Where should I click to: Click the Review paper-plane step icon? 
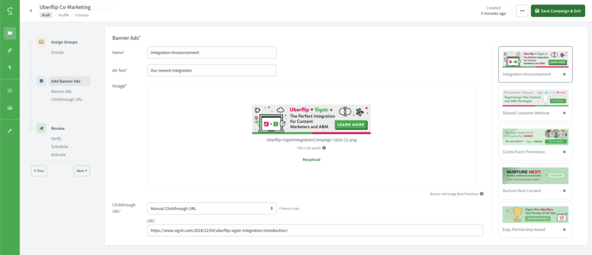[x=41, y=128]
